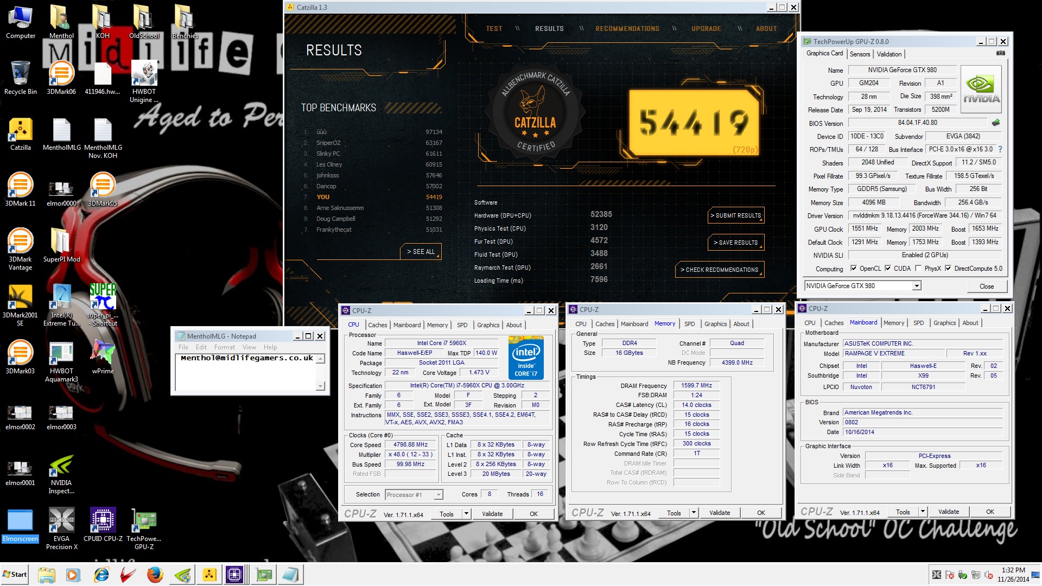The width and height of the screenshot is (1042, 586).
Task: Launch super_pi shortcut on desktop
Action: coord(103,305)
